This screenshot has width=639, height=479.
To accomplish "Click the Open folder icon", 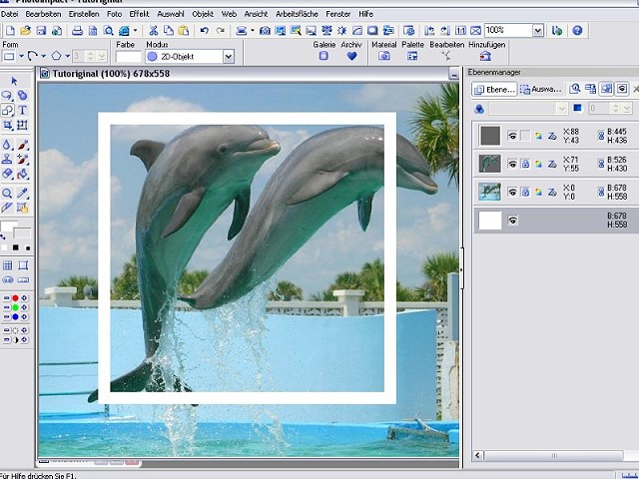I will (25, 31).
